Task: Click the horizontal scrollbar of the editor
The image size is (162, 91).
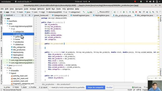Action: (88, 82)
